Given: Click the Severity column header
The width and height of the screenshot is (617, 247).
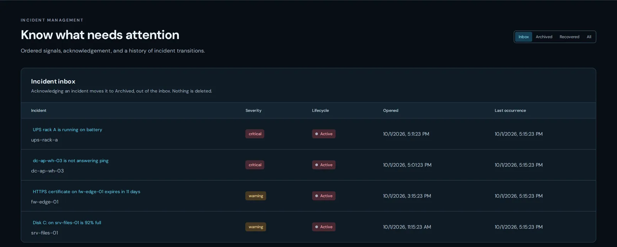Looking at the screenshot, I should [253, 111].
